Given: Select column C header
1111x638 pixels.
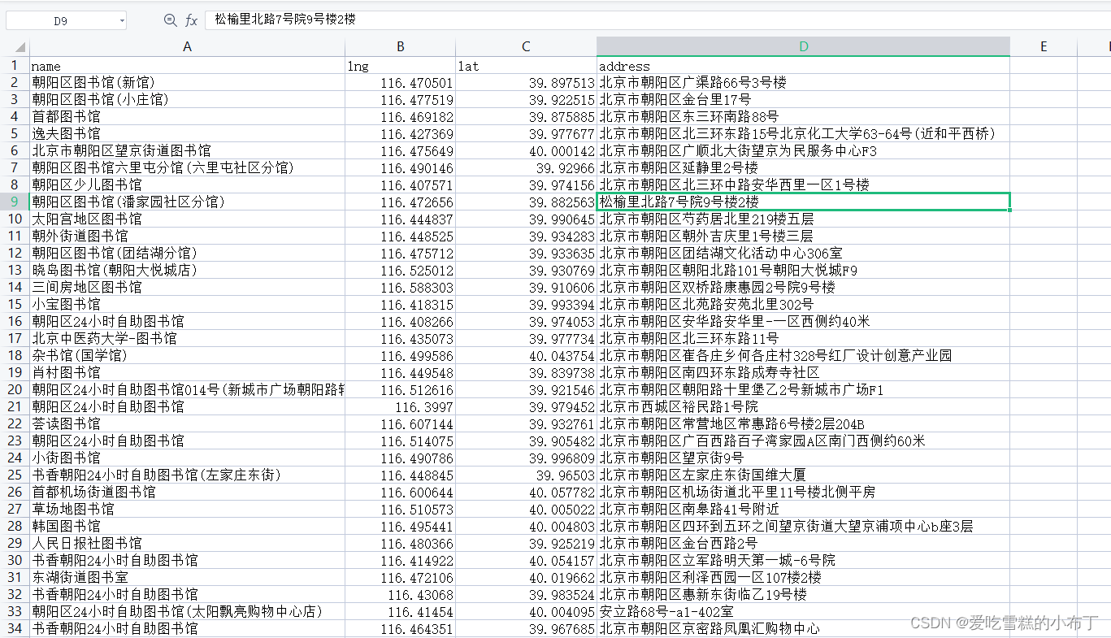Looking at the screenshot, I should pyautogui.click(x=526, y=46).
